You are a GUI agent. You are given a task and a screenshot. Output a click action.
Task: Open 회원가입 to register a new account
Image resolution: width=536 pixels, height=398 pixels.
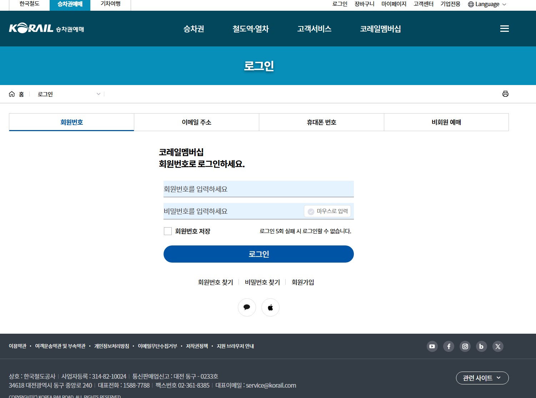[x=302, y=282]
